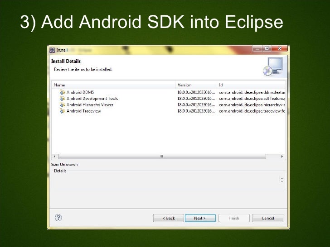Sort by the Id column header
The image size is (330, 247).
click(251, 85)
